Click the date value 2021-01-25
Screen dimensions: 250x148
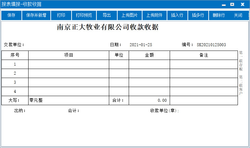141,45
